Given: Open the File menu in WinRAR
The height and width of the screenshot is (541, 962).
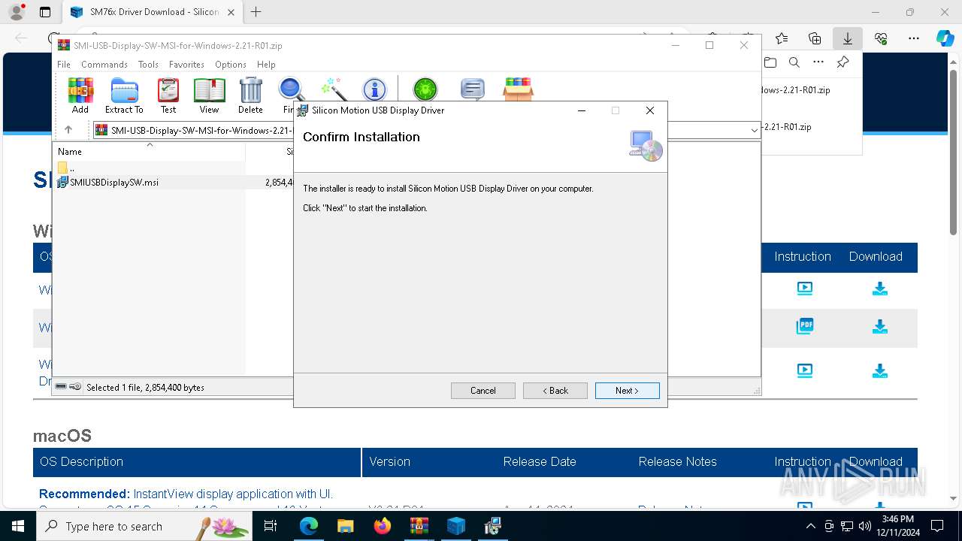Looking at the screenshot, I should 64,65.
